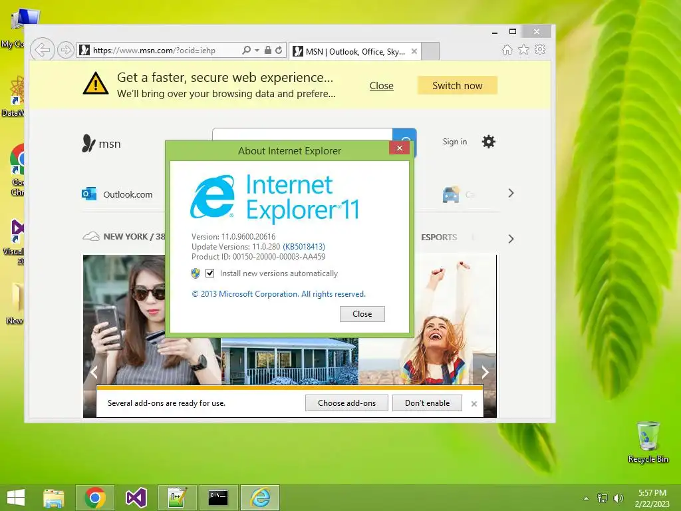Image resolution: width=681 pixels, height=511 pixels.
Task: Click the IE forward navigation arrow
Action: coord(66,51)
